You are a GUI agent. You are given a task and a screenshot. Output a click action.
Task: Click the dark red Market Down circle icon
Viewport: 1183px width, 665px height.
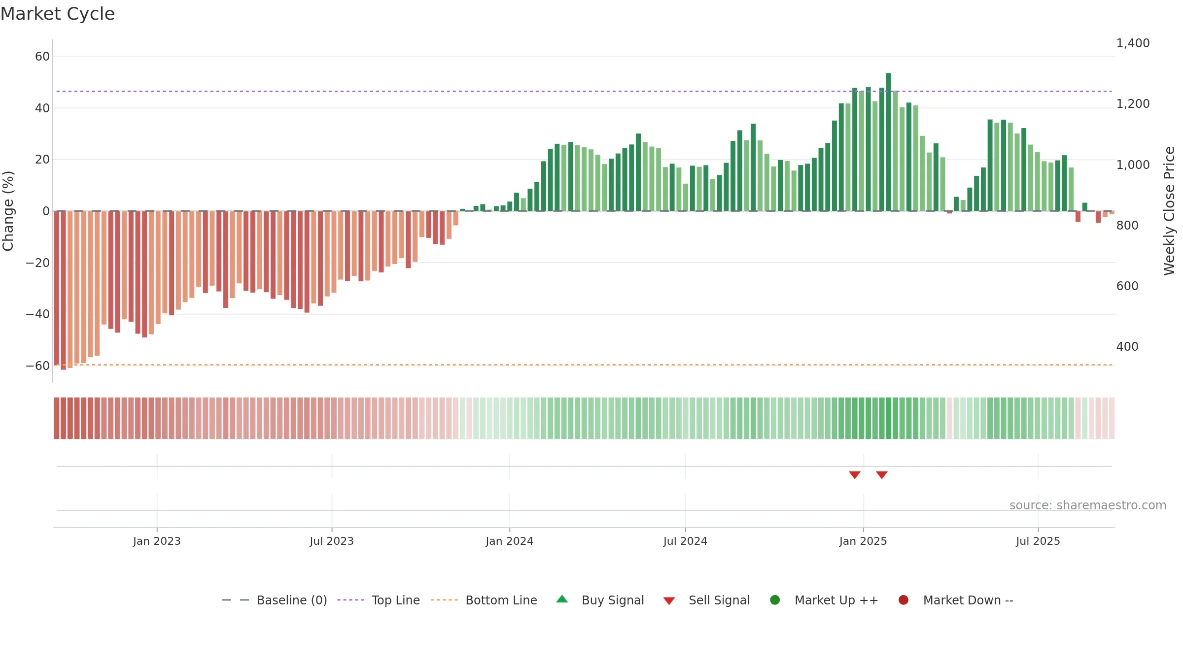904,600
